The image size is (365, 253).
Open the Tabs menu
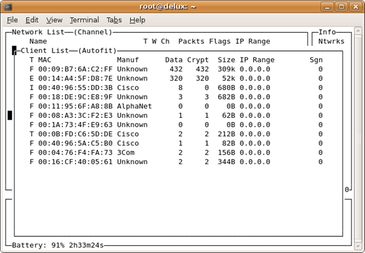114,20
